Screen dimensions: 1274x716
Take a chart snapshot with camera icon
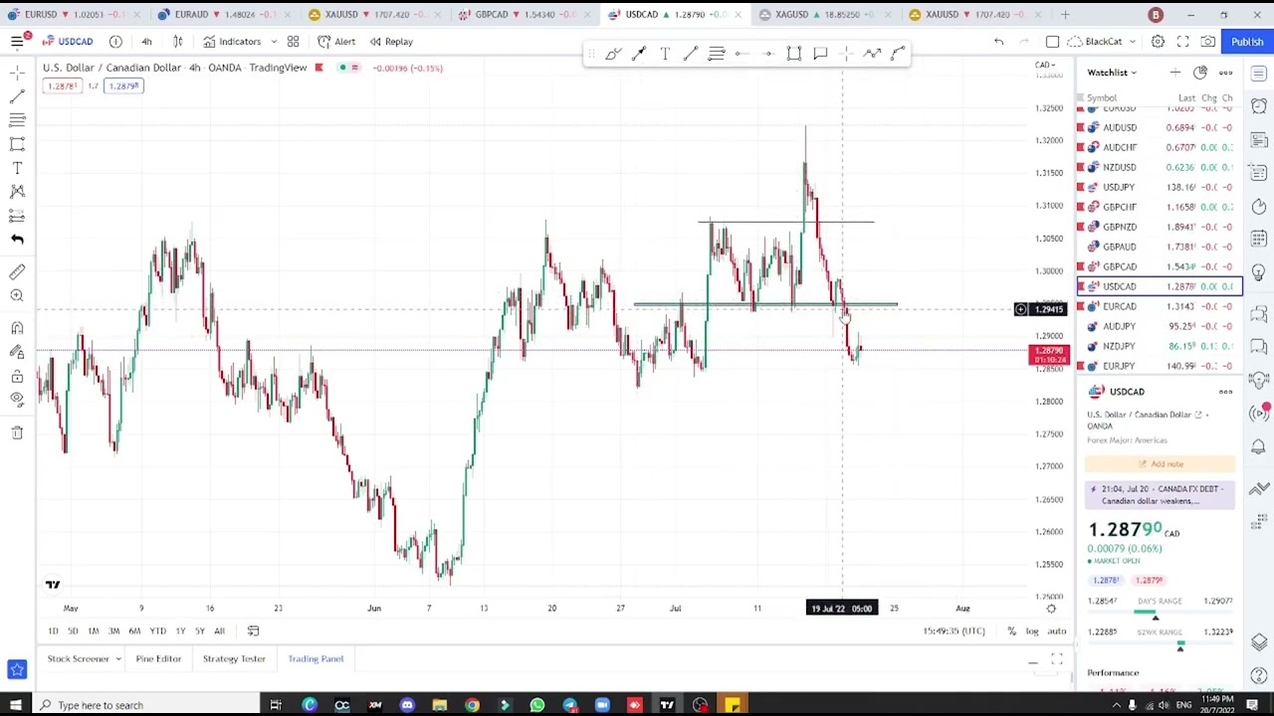1207,42
